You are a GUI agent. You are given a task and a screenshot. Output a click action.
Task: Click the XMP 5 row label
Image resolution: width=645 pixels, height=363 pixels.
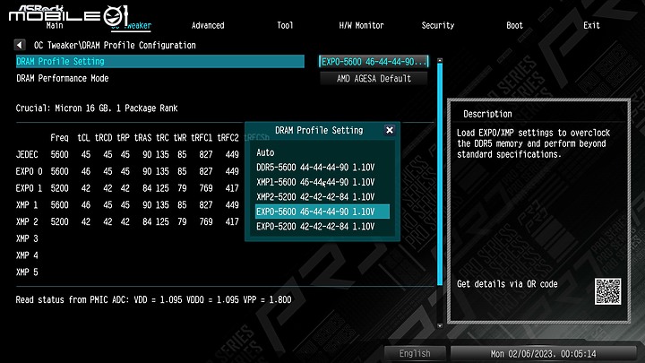(x=27, y=272)
